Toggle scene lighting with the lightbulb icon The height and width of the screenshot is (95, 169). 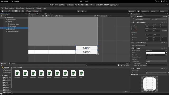pos(46,16)
